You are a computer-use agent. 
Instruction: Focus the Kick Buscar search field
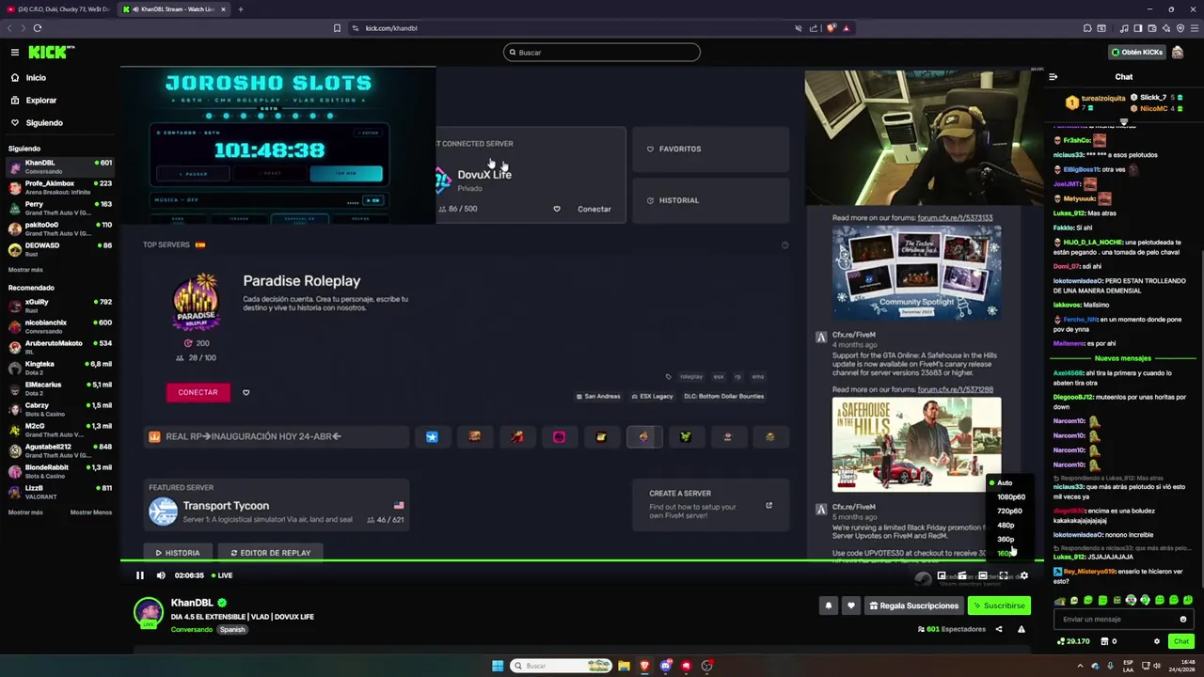pos(602,53)
